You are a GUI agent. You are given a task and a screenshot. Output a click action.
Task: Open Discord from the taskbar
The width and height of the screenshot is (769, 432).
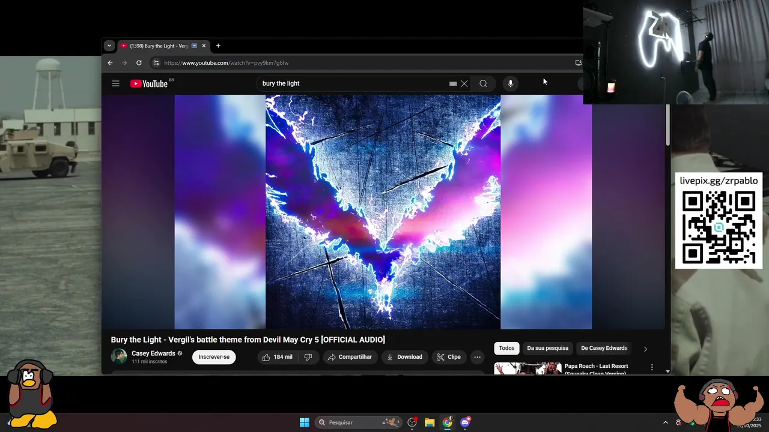coord(465,422)
